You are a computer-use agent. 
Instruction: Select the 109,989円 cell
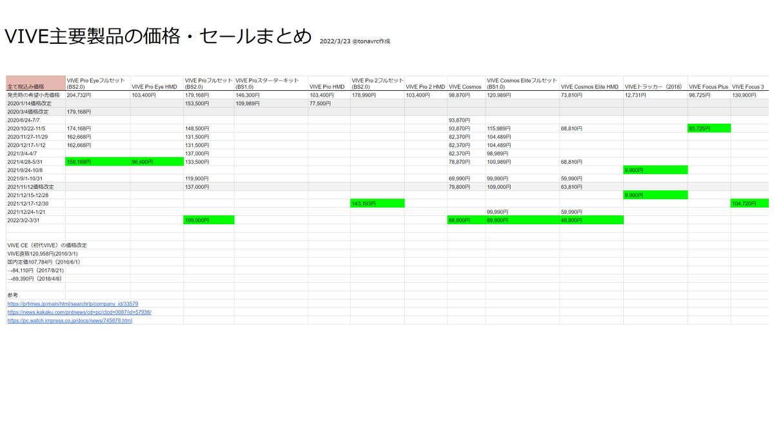point(272,103)
